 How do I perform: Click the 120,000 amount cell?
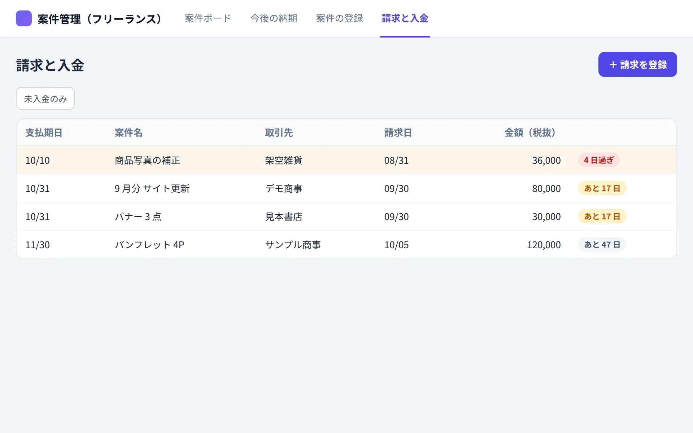point(544,245)
